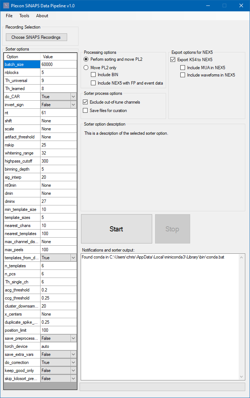Screen dimensions: 250x398
Task: Open the File menu
Action: (x=9, y=16)
